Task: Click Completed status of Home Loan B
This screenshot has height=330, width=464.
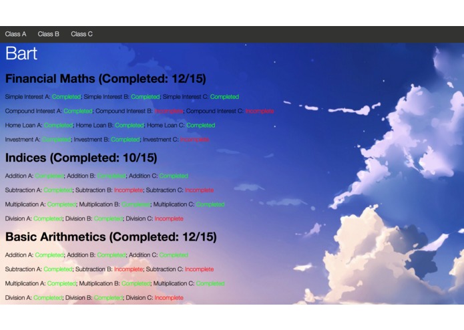Action: [x=130, y=125]
